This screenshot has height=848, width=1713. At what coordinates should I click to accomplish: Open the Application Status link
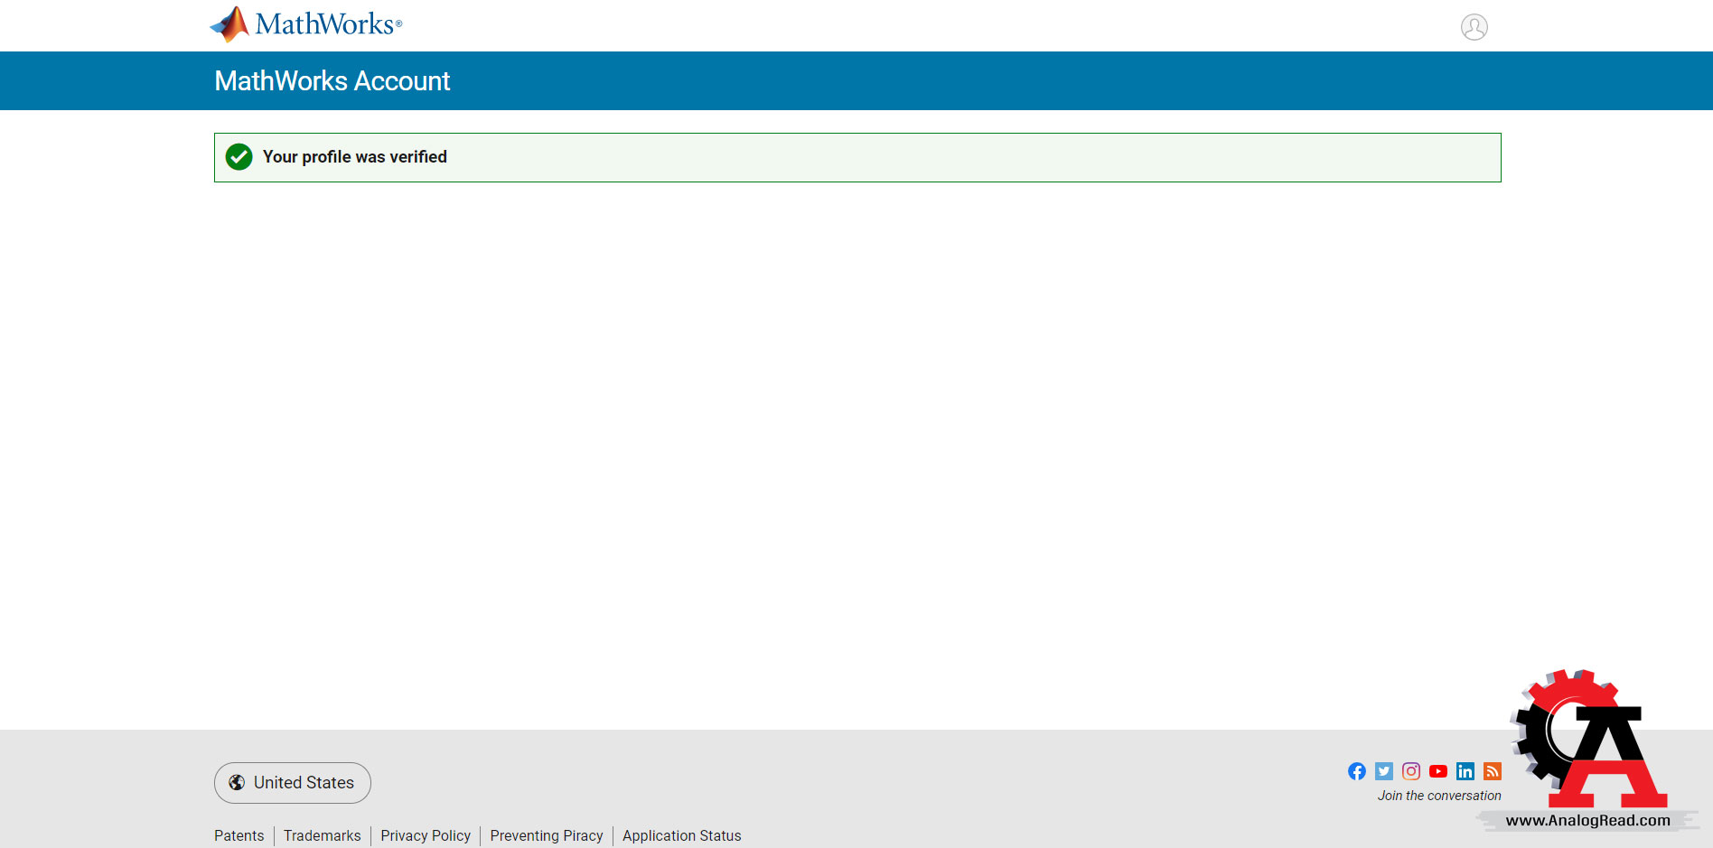[x=682, y=835]
